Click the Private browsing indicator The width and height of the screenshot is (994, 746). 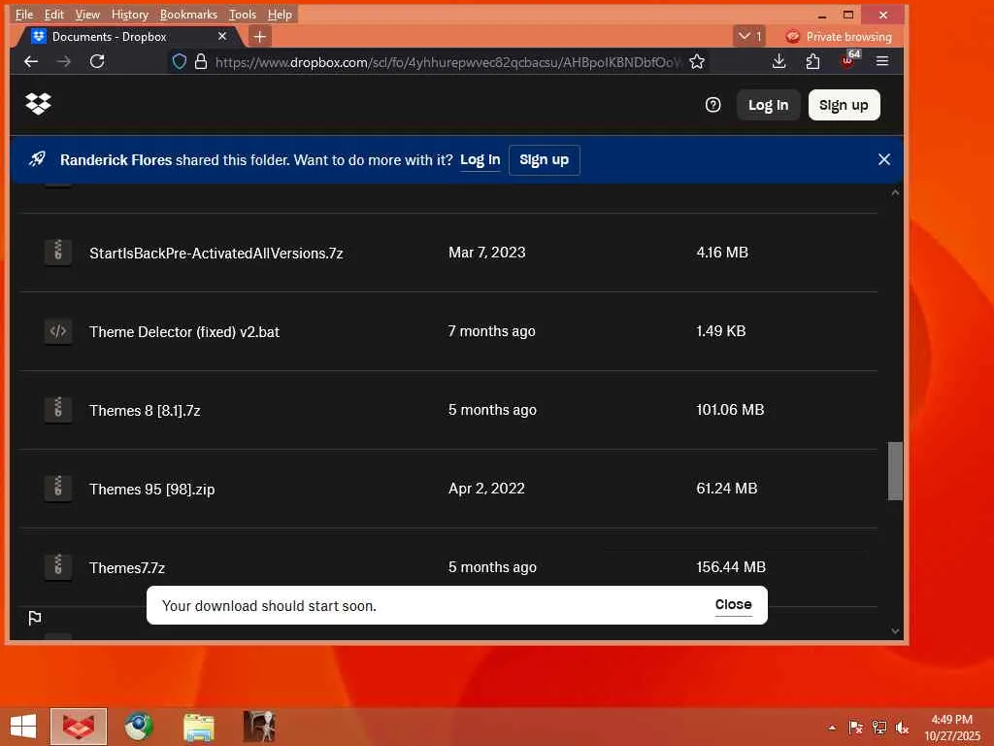pos(839,37)
